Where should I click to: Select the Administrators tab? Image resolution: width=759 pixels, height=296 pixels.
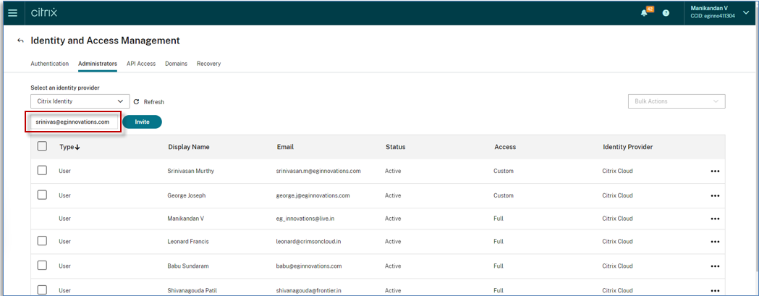pyautogui.click(x=98, y=64)
